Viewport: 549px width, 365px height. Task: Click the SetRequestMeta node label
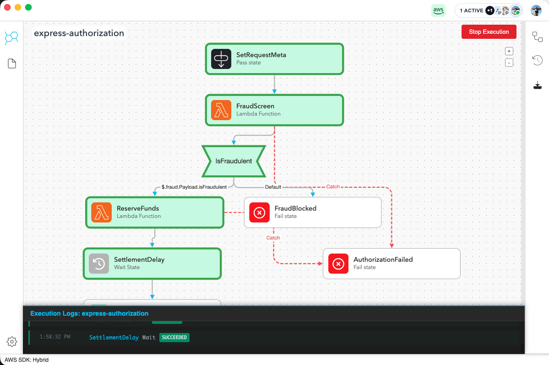click(261, 55)
